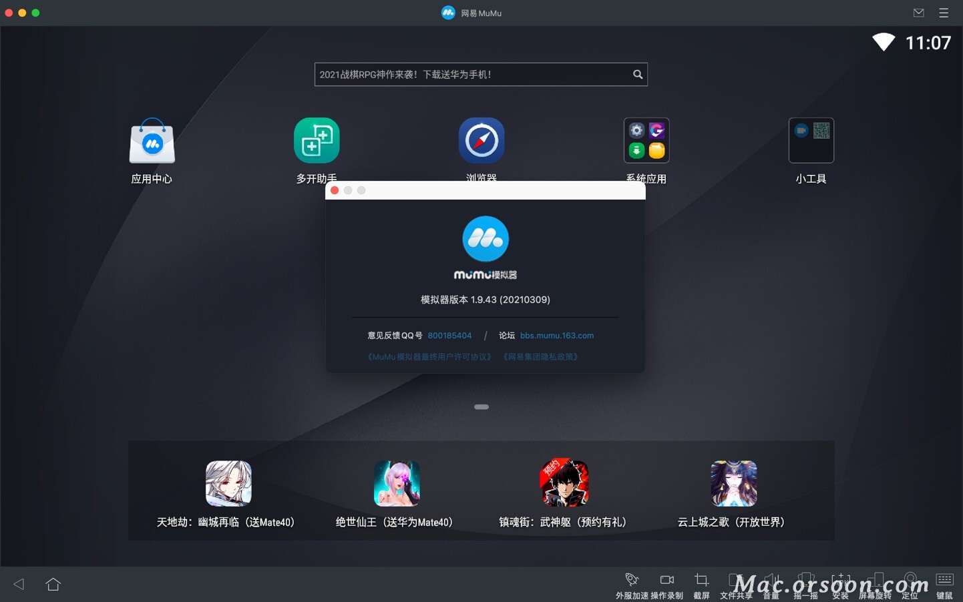This screenshot has width=963, height=602.
Task: Toggle 屏幕旋转 screen rotation
Action: (876, 585)
